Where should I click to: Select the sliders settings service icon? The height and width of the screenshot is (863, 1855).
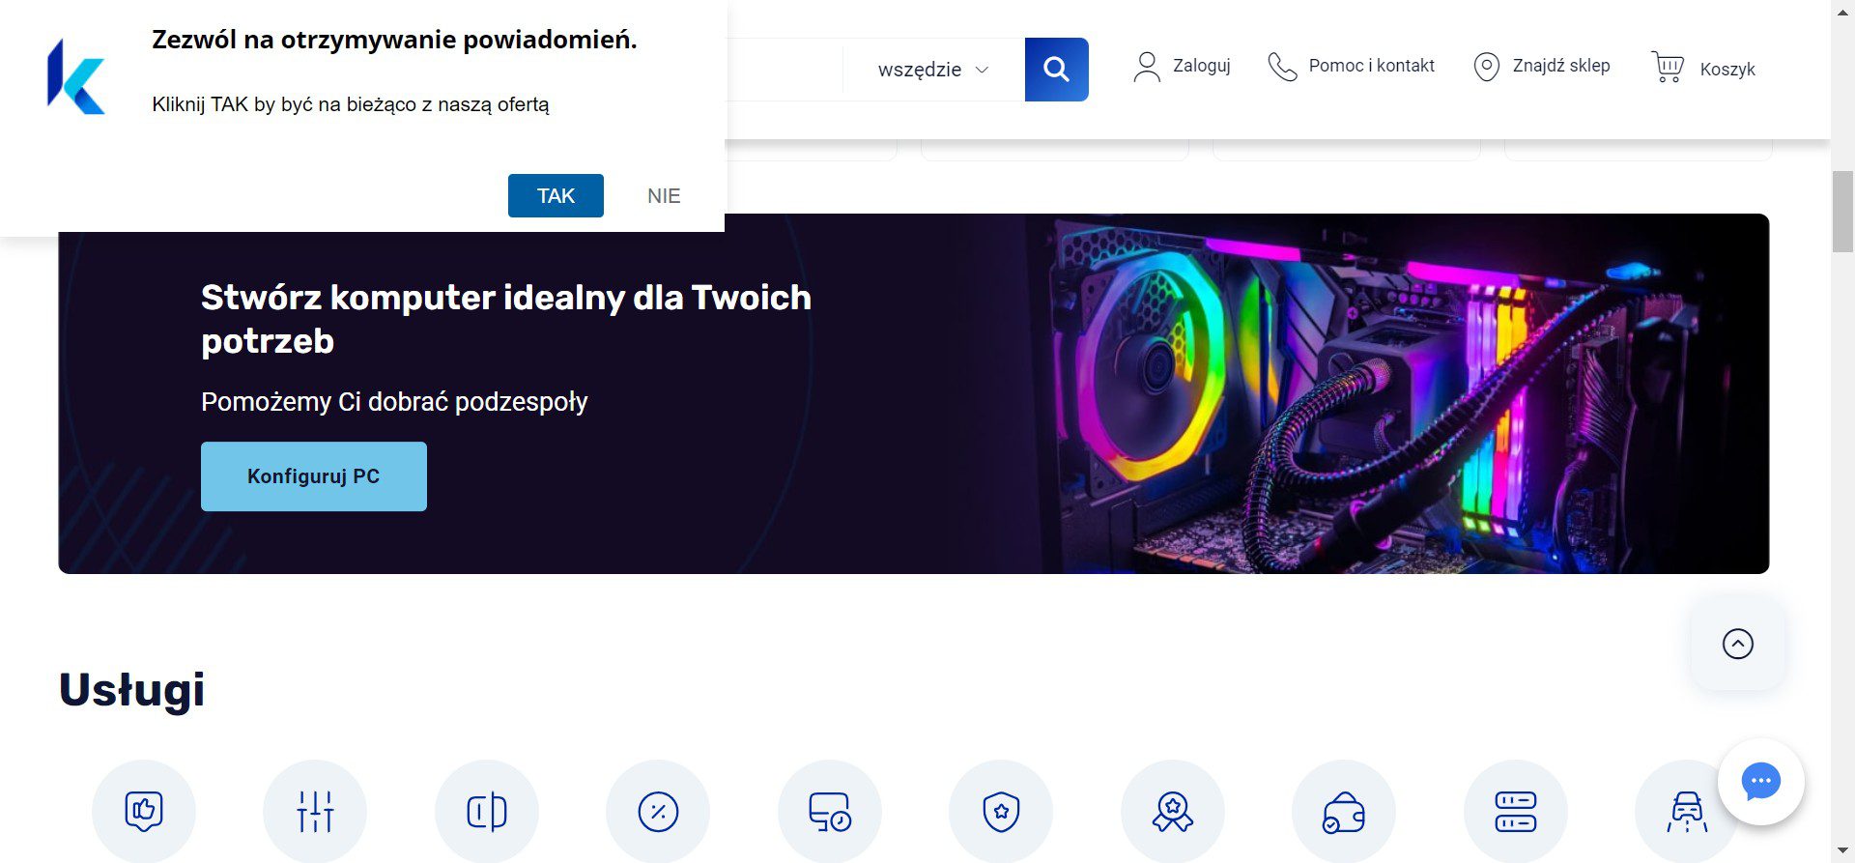pos(315,811)
